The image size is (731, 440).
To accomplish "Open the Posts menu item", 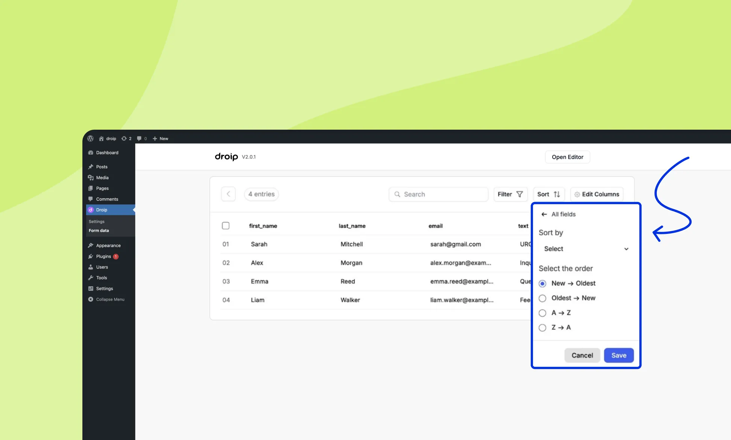I will [102, 167].
